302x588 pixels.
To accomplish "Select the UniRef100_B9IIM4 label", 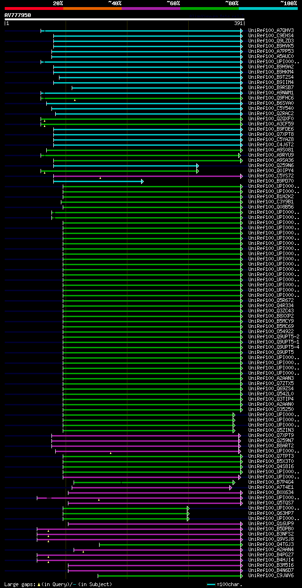I will 271,82.
